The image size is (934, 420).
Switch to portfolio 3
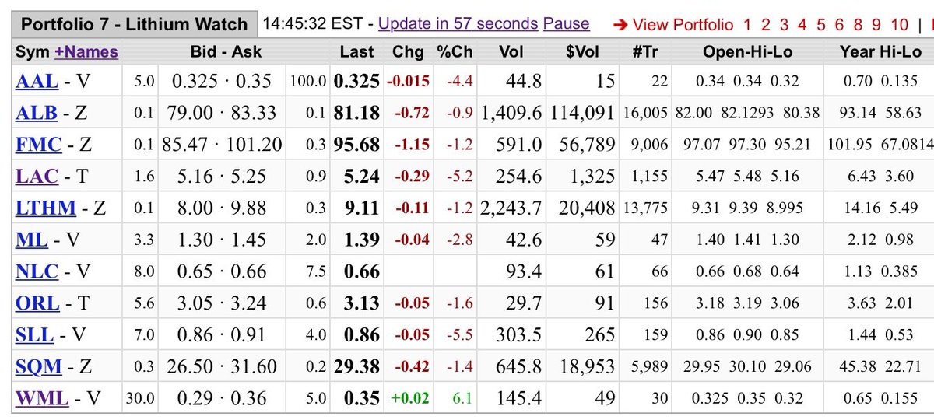[x=784, y=25]
